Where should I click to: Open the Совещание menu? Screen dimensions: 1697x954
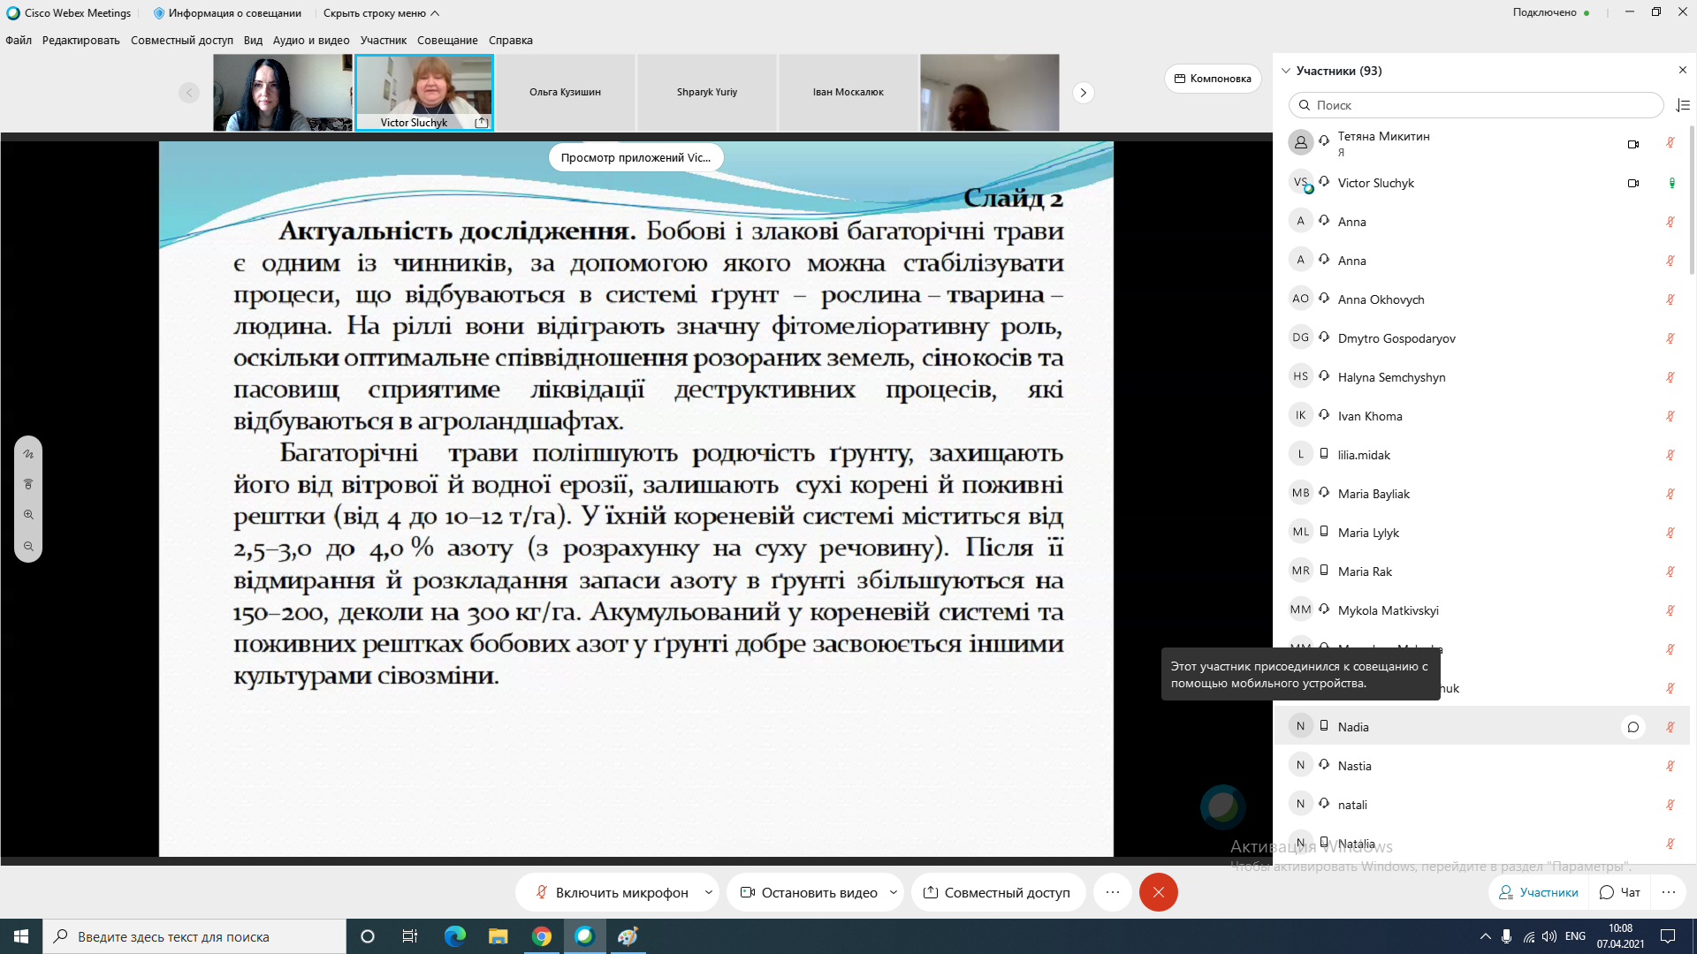[x=447, y=41]
